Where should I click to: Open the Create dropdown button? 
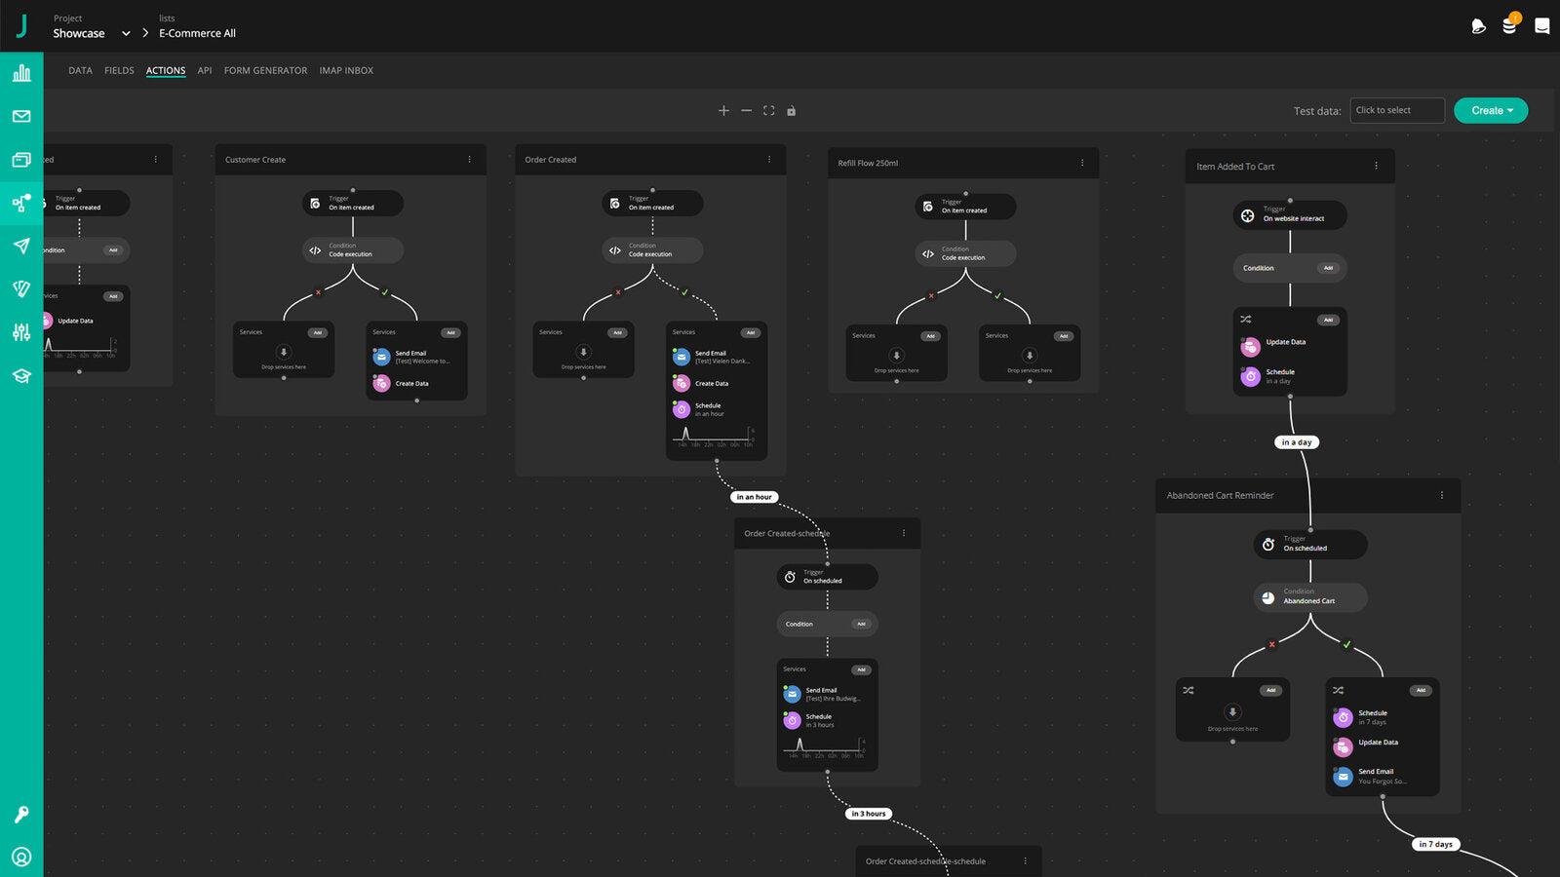coord(1490,110)
